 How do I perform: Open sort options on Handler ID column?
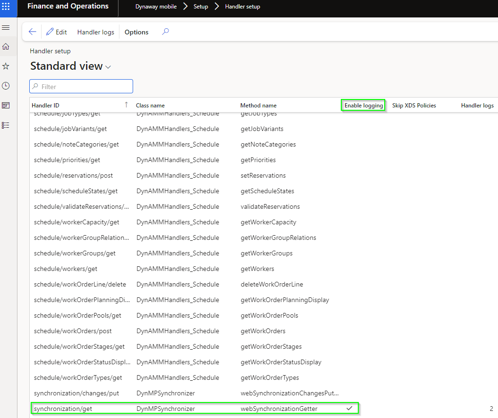[x=45, y=105]
